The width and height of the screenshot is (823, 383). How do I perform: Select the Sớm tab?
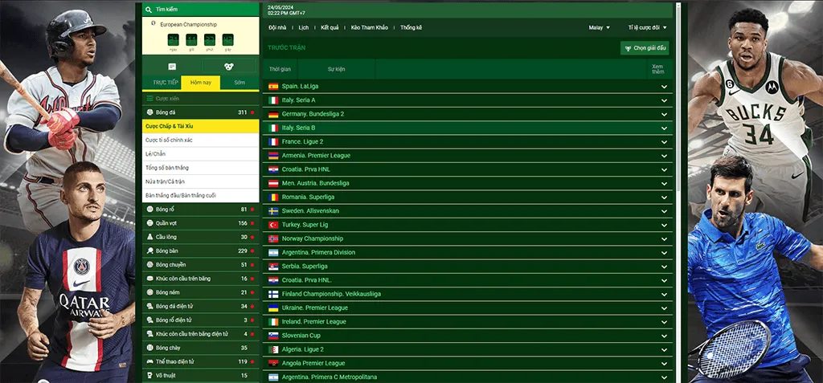(x=240, y=83)
